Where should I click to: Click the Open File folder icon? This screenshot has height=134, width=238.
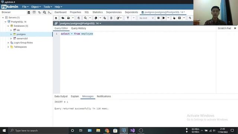(x=63, y=18)
